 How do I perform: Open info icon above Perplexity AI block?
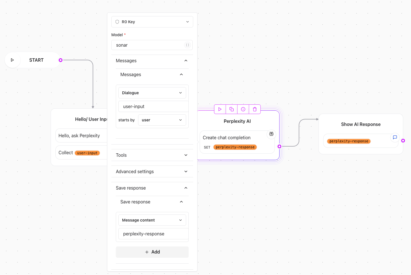[x=243, y=109]
